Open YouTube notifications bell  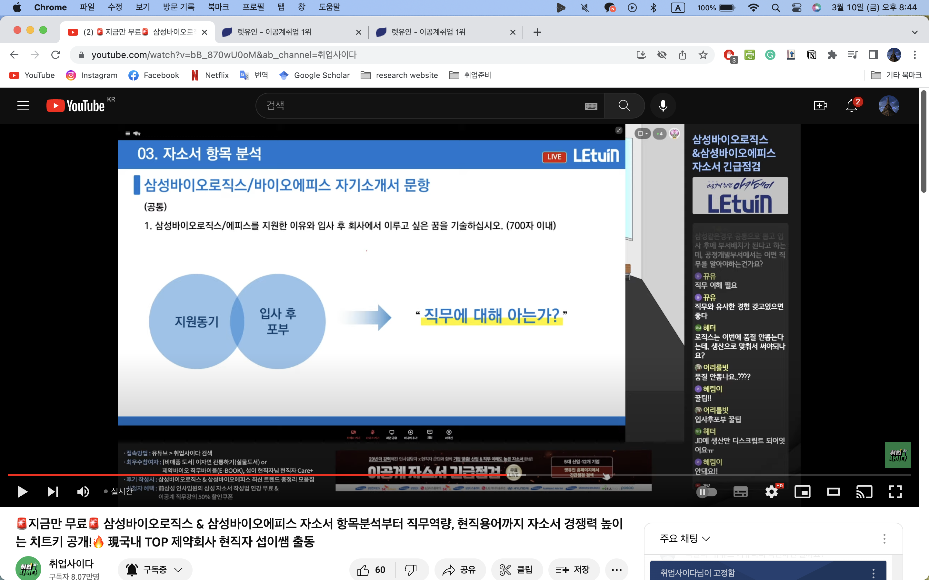852,105
